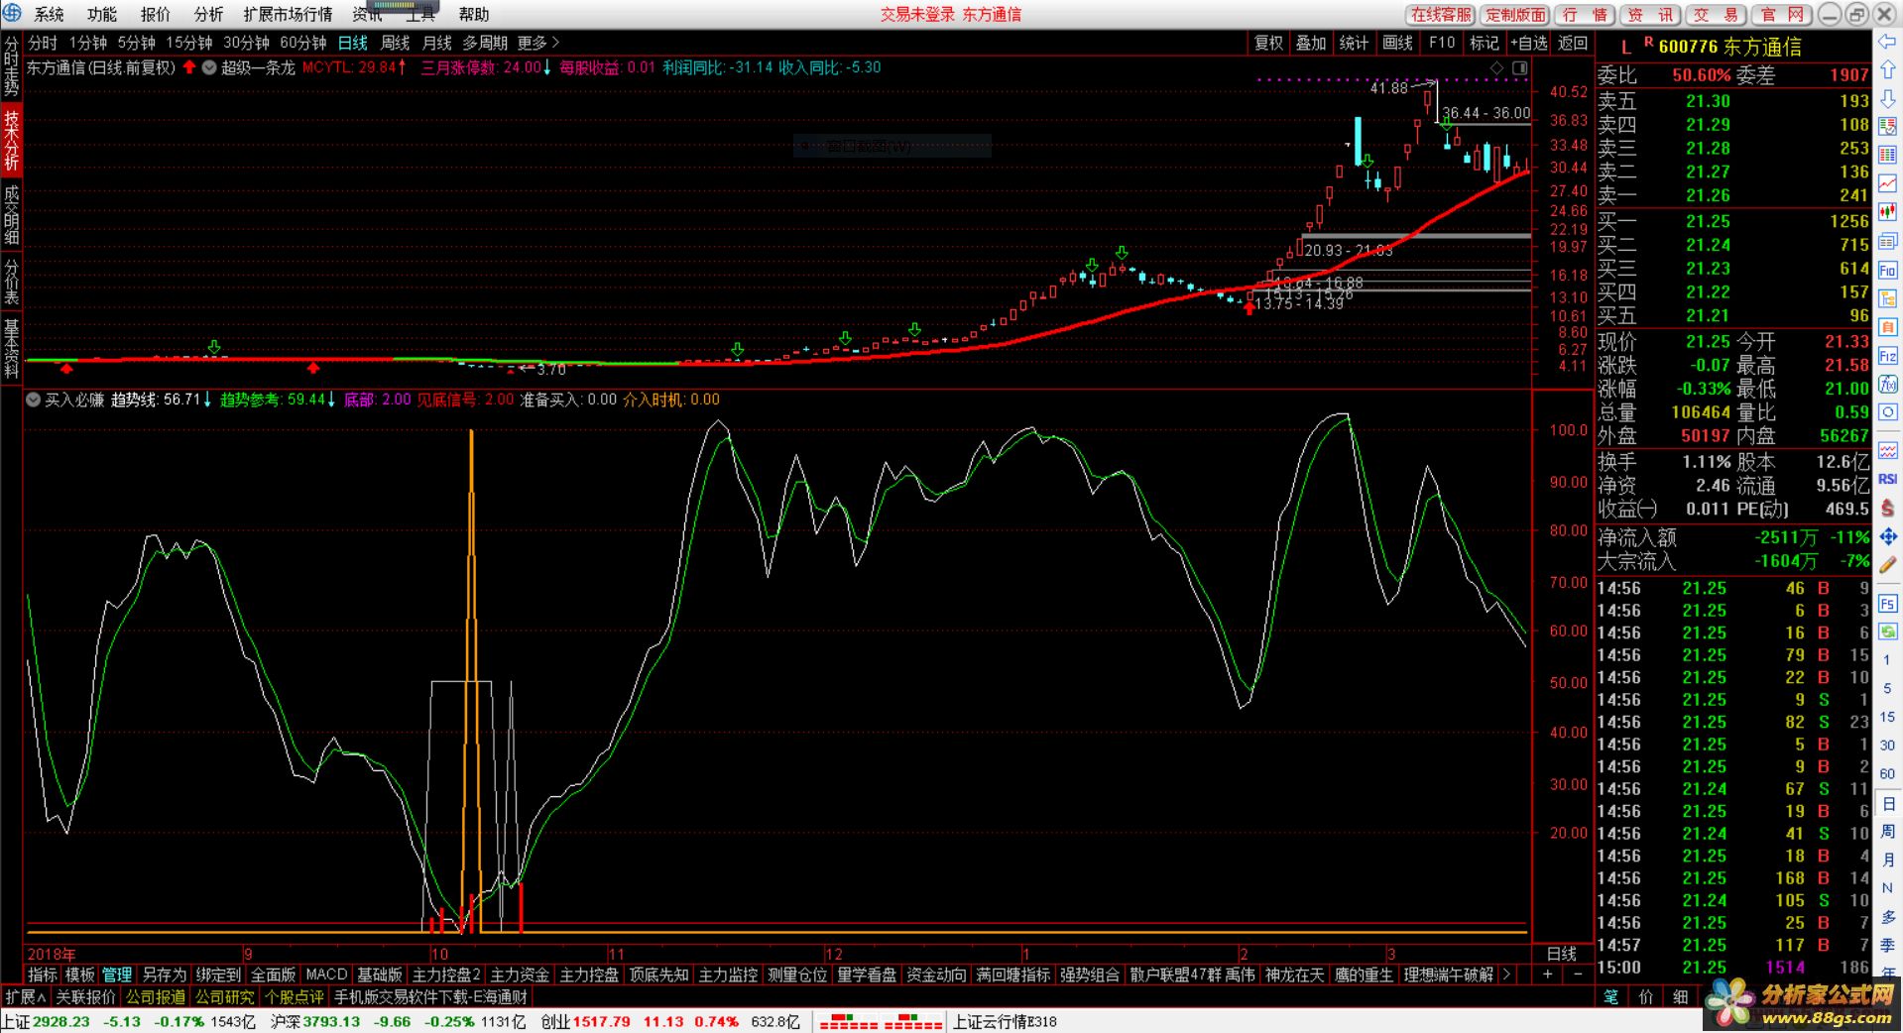The image size is (1903, 1033).
Task: Click the back arrow icon in right toolbar
Action: coord(1887,42)
